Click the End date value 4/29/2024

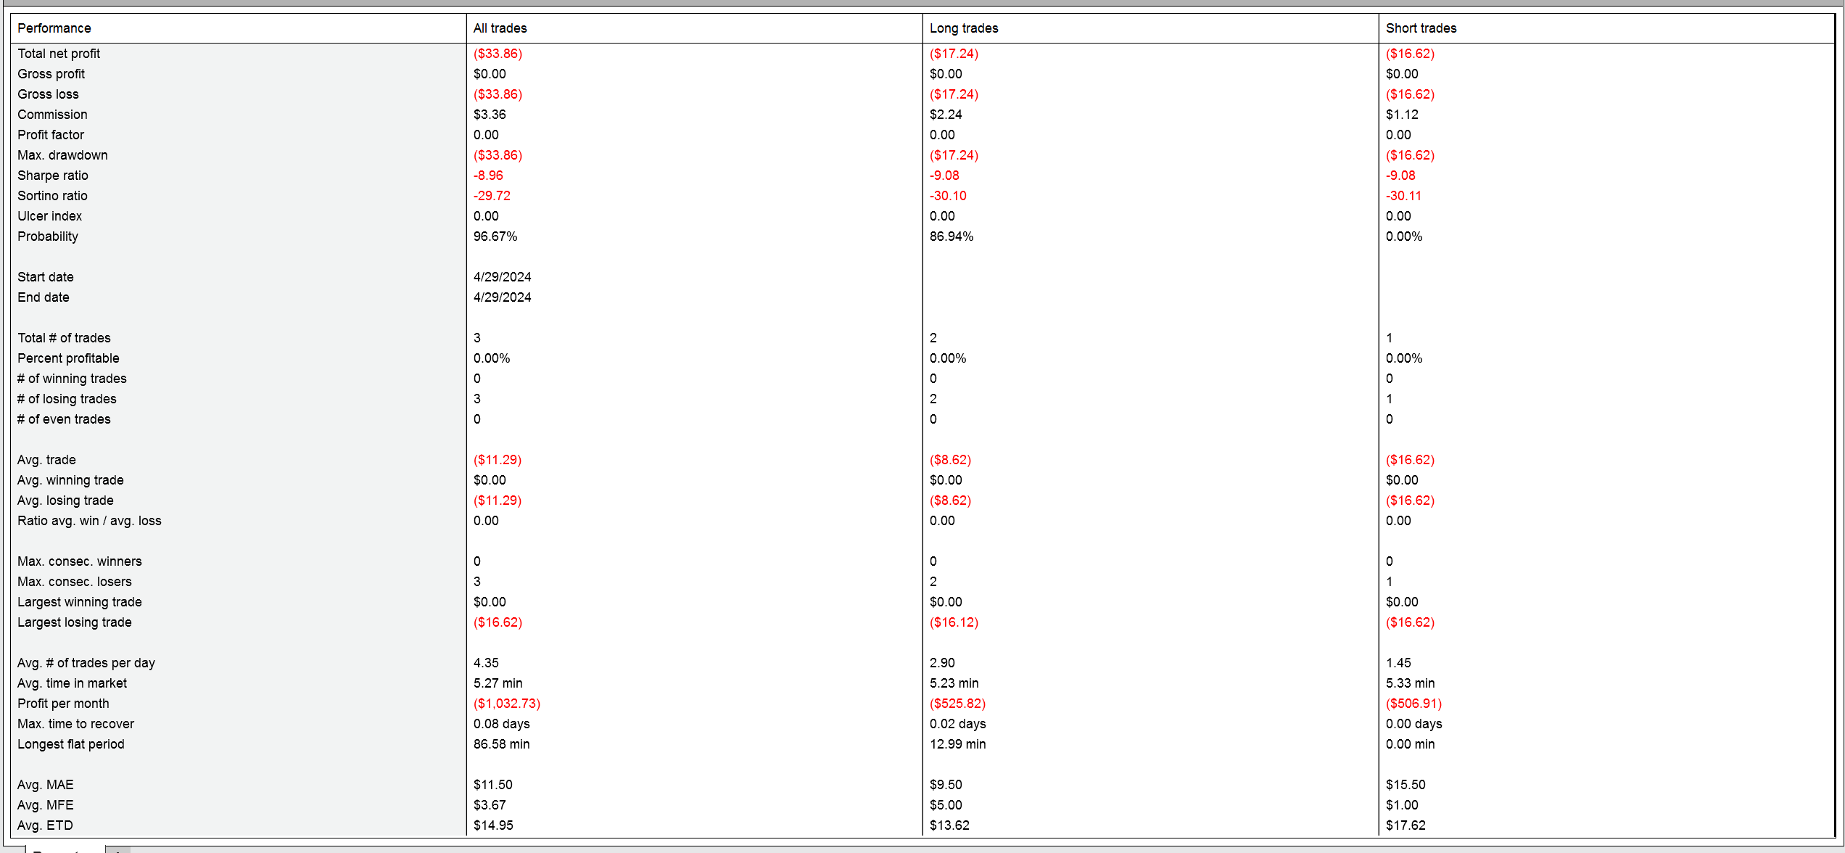point(502,297)
